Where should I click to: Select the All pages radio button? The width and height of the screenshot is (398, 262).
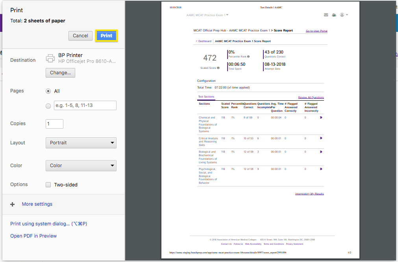point(48,91)
